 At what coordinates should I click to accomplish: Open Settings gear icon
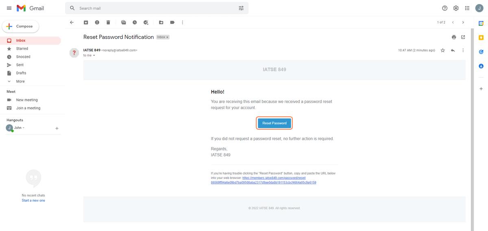coord(456,8)
